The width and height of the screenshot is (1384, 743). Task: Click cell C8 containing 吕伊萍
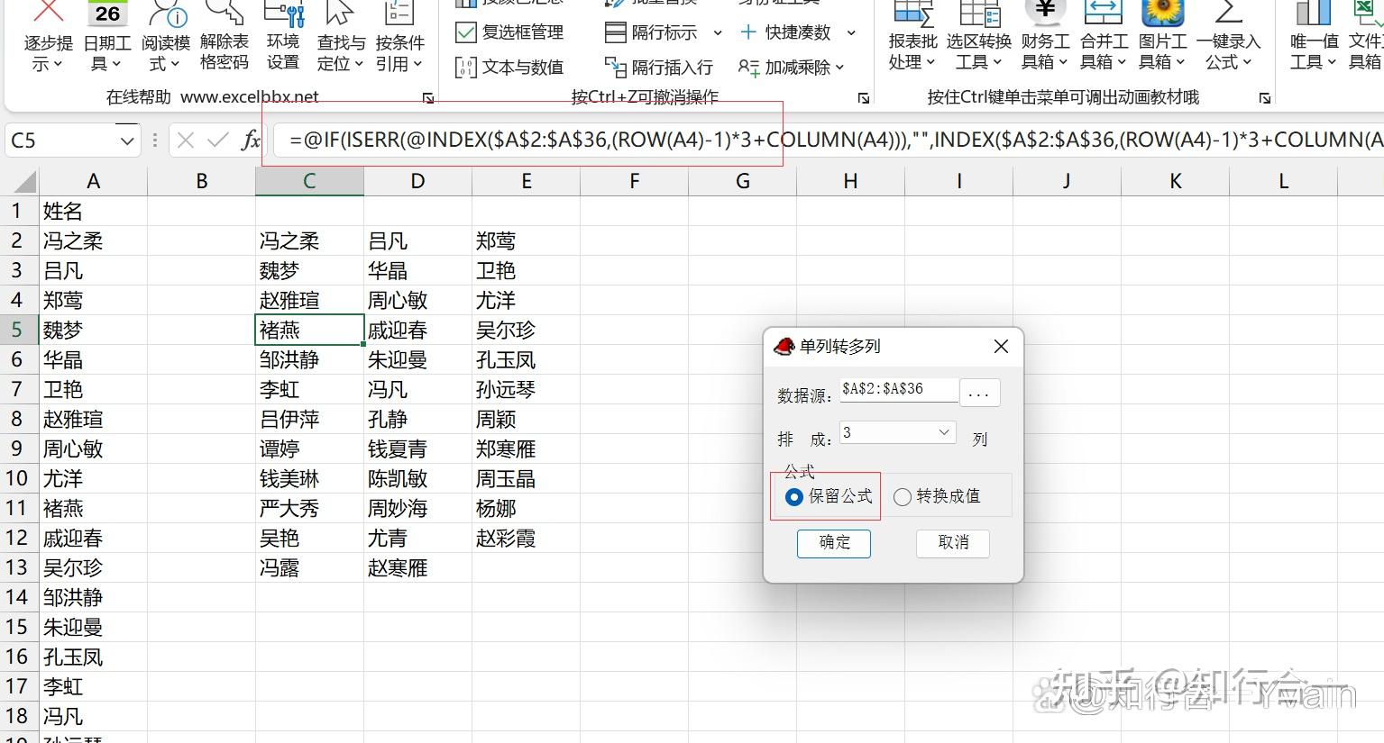(x=309, y=420)
